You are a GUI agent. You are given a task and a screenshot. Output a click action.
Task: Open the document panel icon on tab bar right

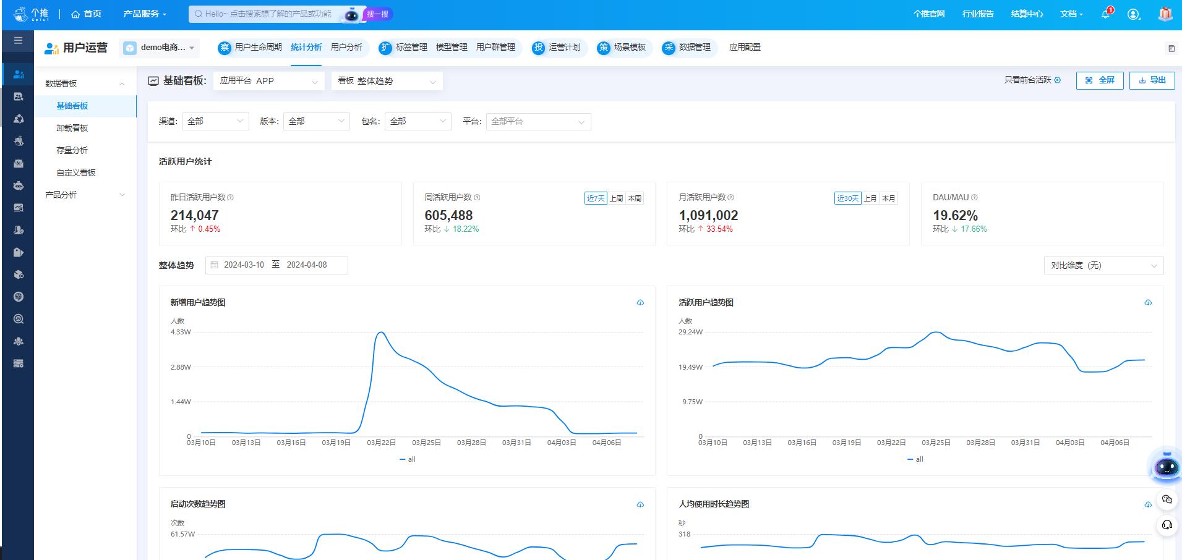point(1171,48)
